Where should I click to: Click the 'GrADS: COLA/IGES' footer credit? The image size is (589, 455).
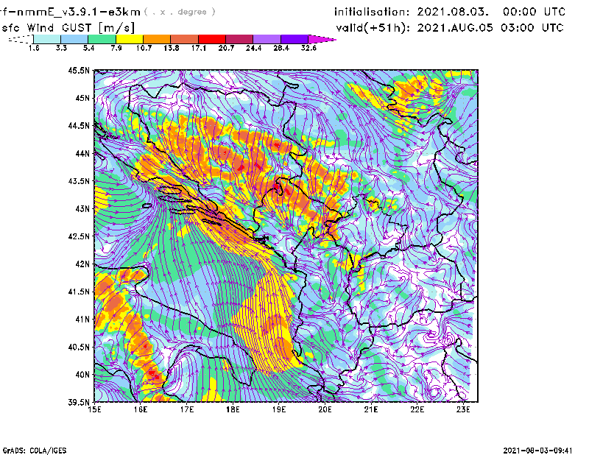pyautogui.click(x=35, y=451)
